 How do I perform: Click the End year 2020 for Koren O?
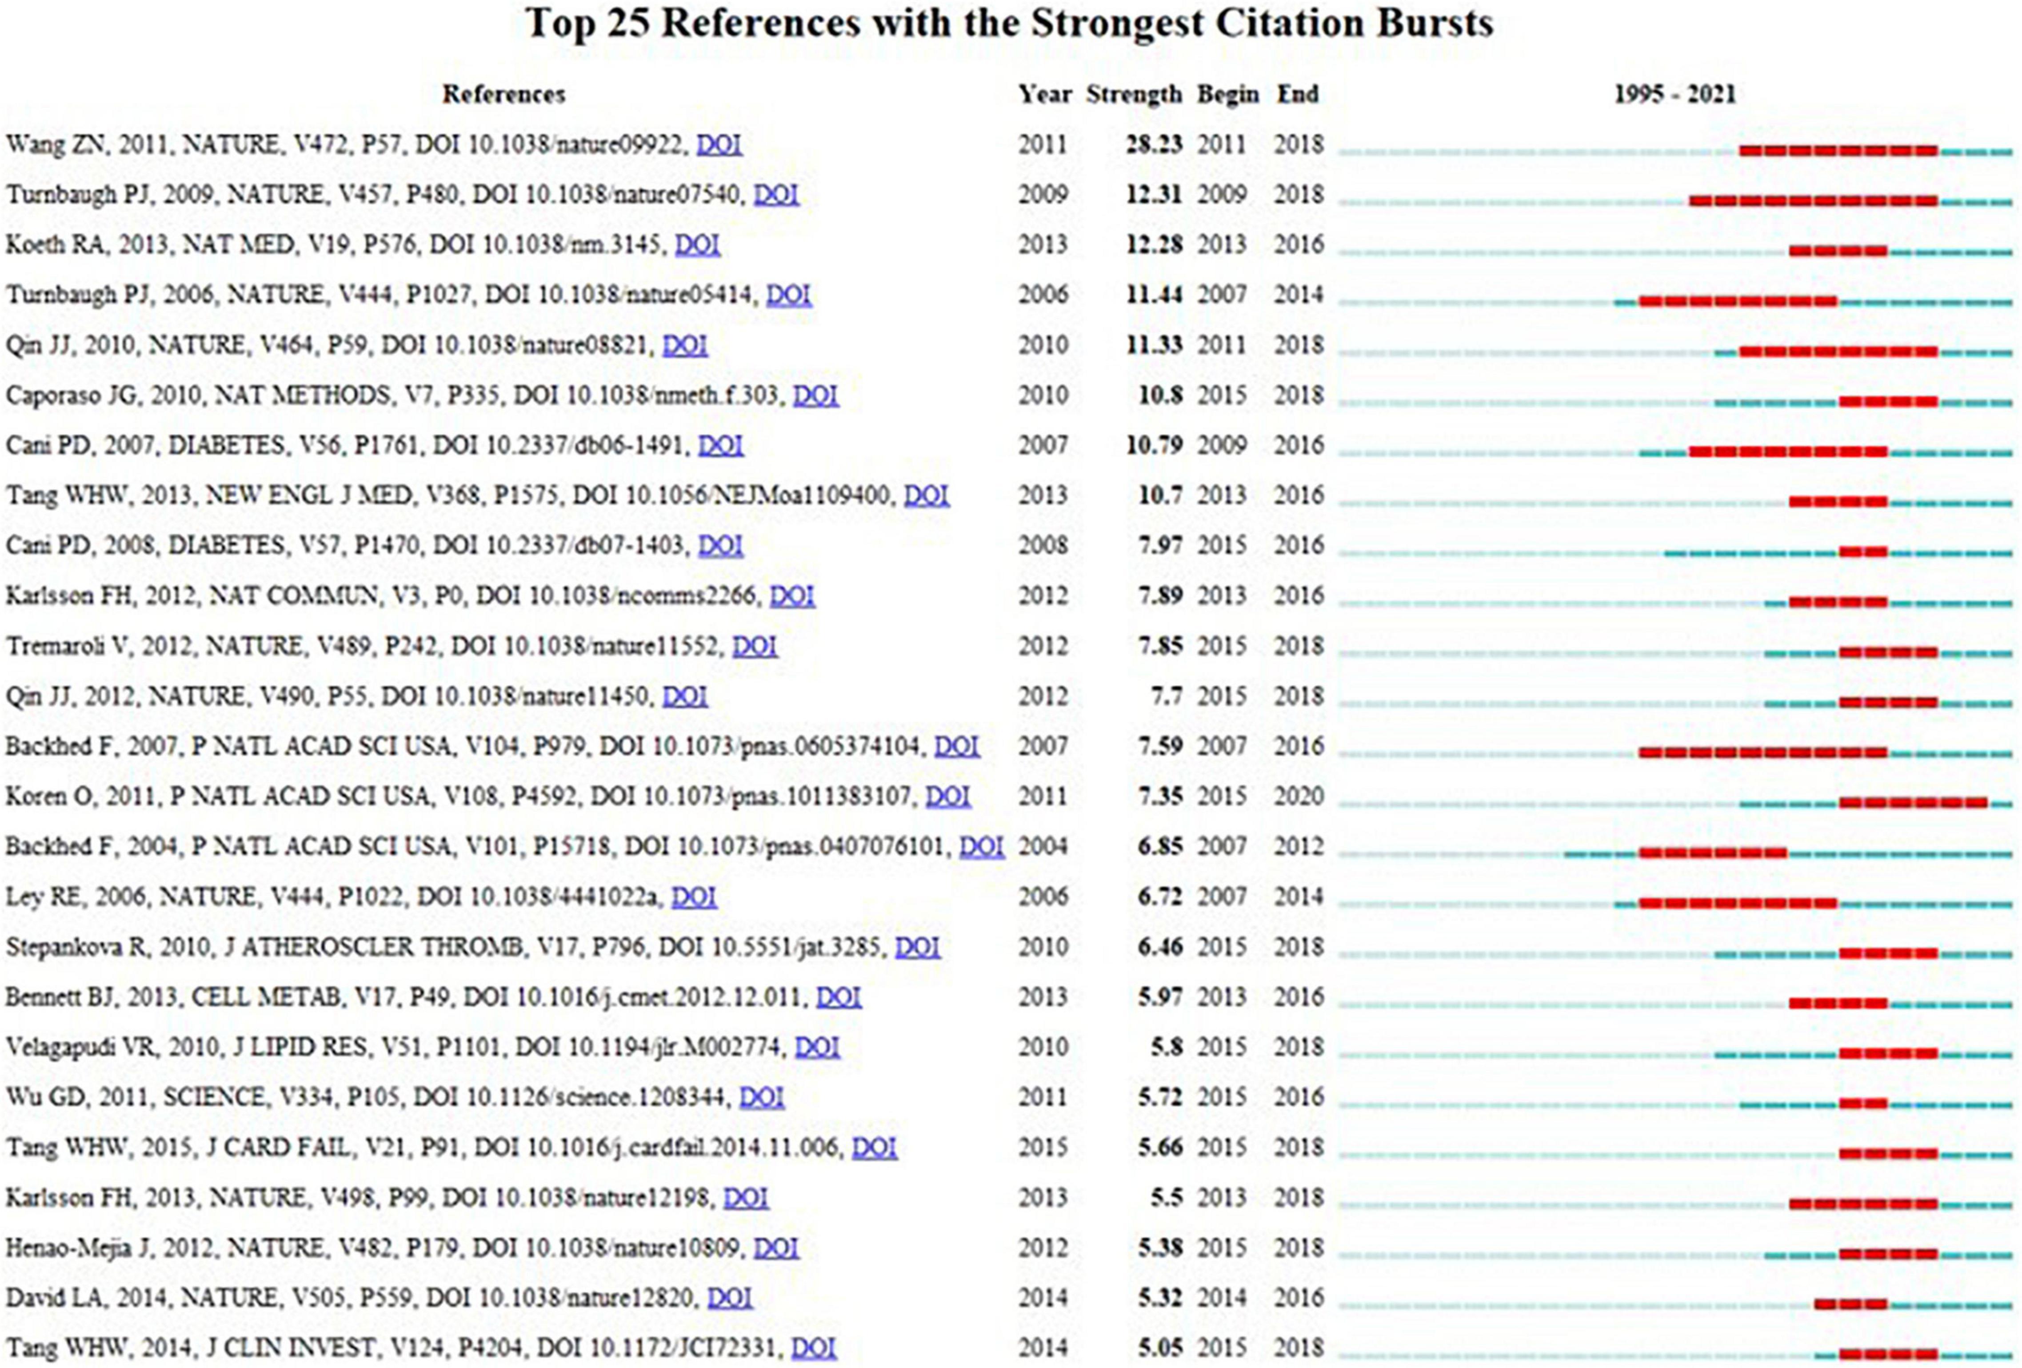1299,796
